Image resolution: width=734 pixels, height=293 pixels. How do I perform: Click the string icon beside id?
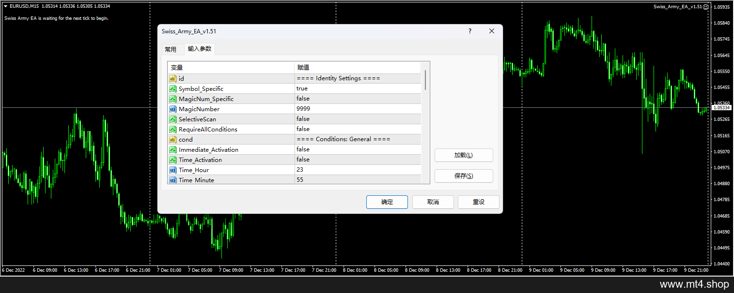(172, 78)
